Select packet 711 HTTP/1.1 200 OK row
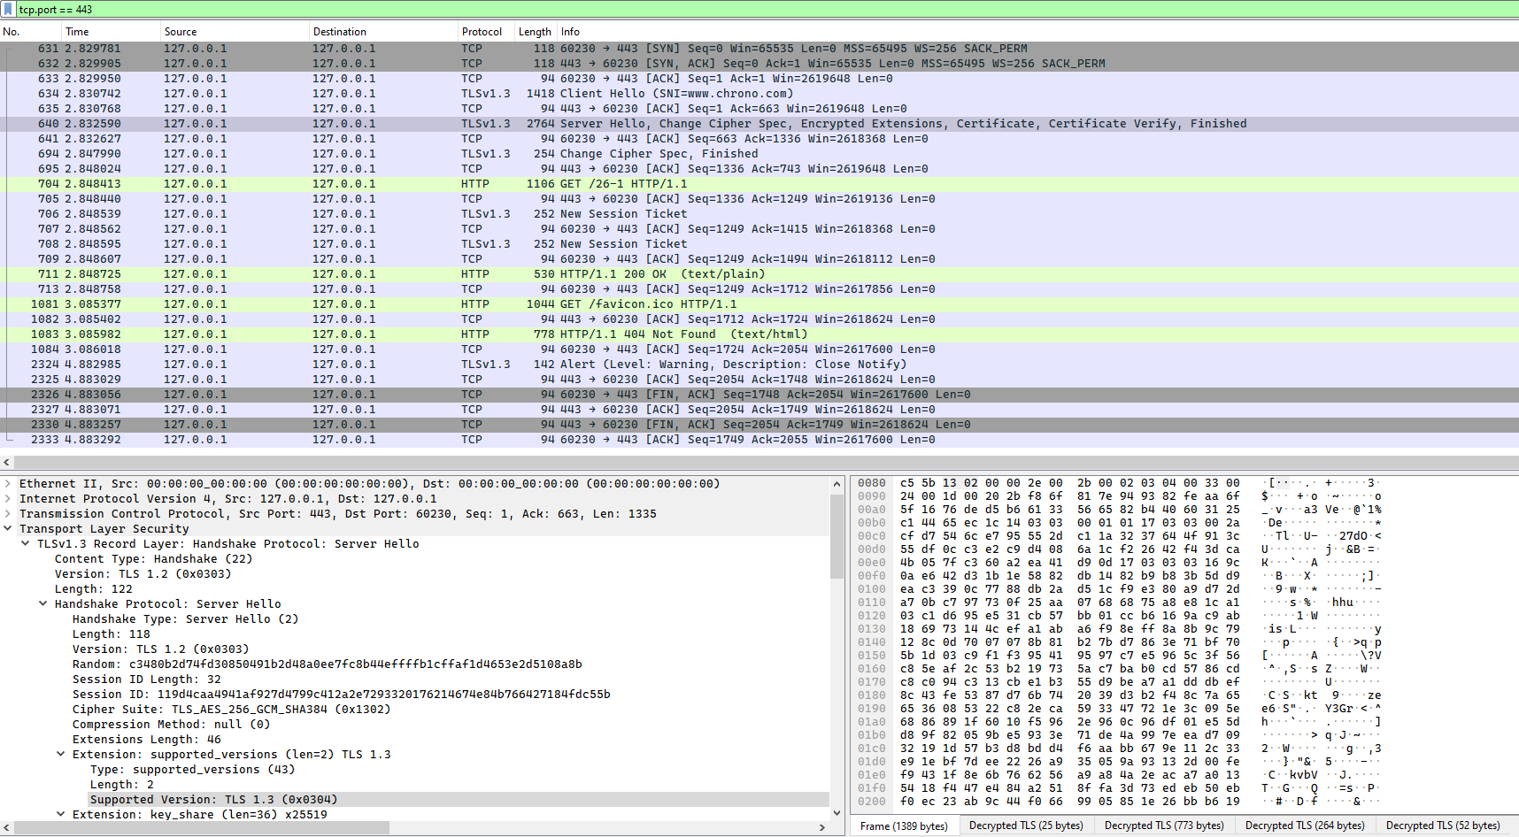This screenshot has width=1519, height=837. pos(759,273)
